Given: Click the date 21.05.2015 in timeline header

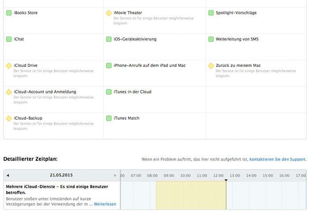Looking at the screenshot, I should pyautogui.click(x=61, y=175).
